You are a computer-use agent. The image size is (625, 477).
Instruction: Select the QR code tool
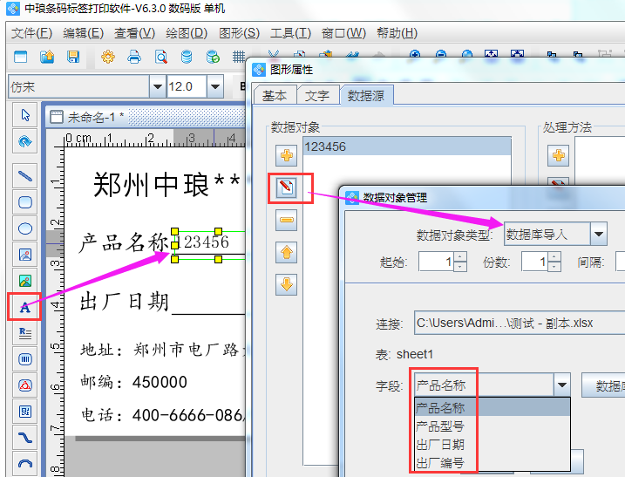[25, 411]
